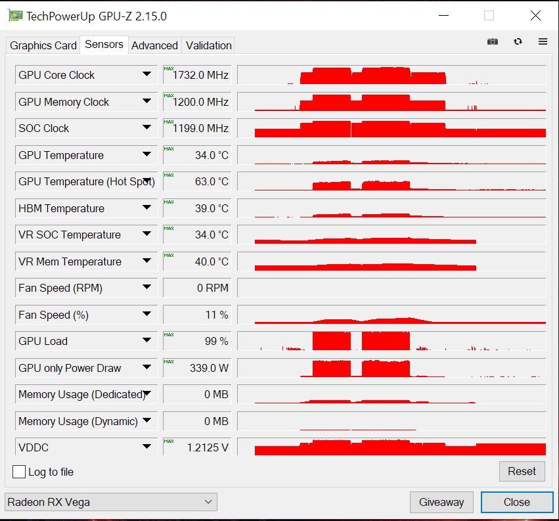This screenshot has width=559, height=521.
Task: Close GPU-Z with the title bar X
Action: (x=535, y=15)
